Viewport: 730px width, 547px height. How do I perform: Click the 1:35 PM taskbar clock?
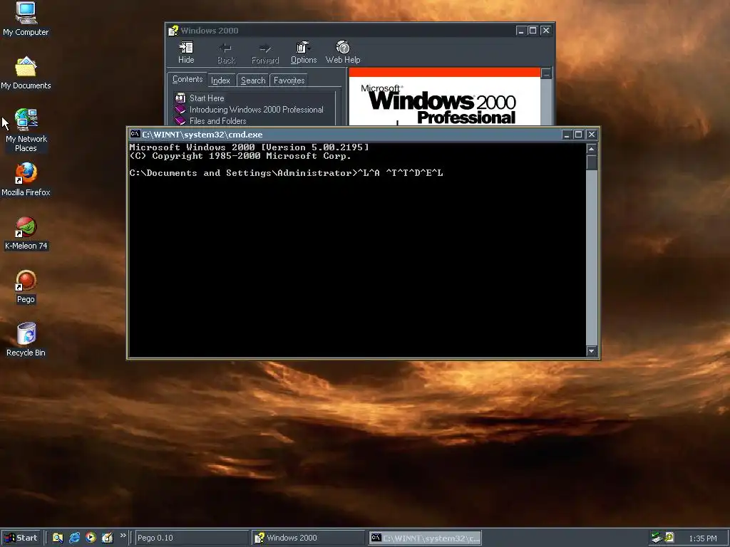[702, 538]
